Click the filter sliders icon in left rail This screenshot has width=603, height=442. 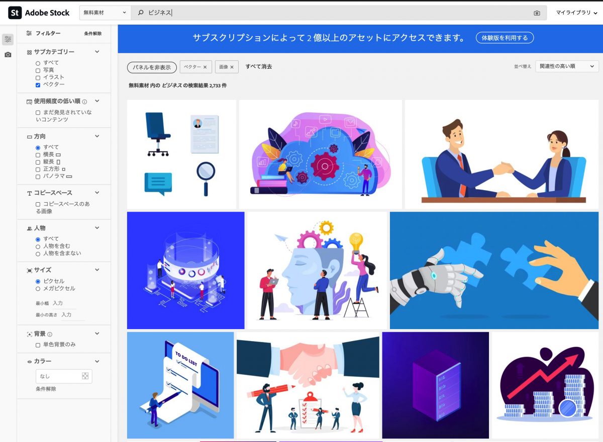coord(8,39)
